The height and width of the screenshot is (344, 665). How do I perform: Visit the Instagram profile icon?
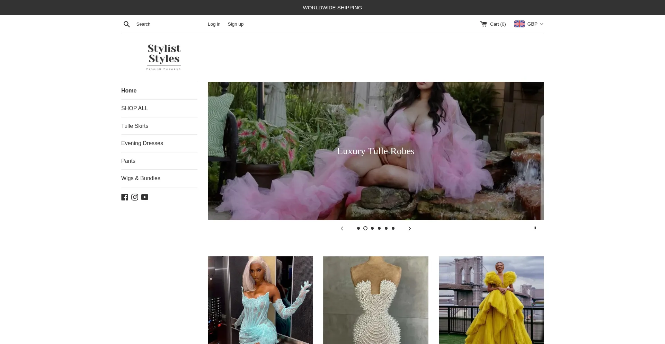135,197
